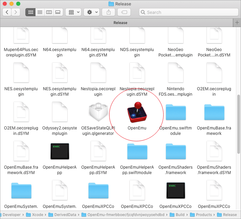Screen dimensions: 241x219
Task: Click Build in the path bar
Action: click(177, 215)
